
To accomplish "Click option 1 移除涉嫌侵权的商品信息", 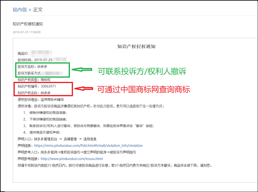I will 45,113.
